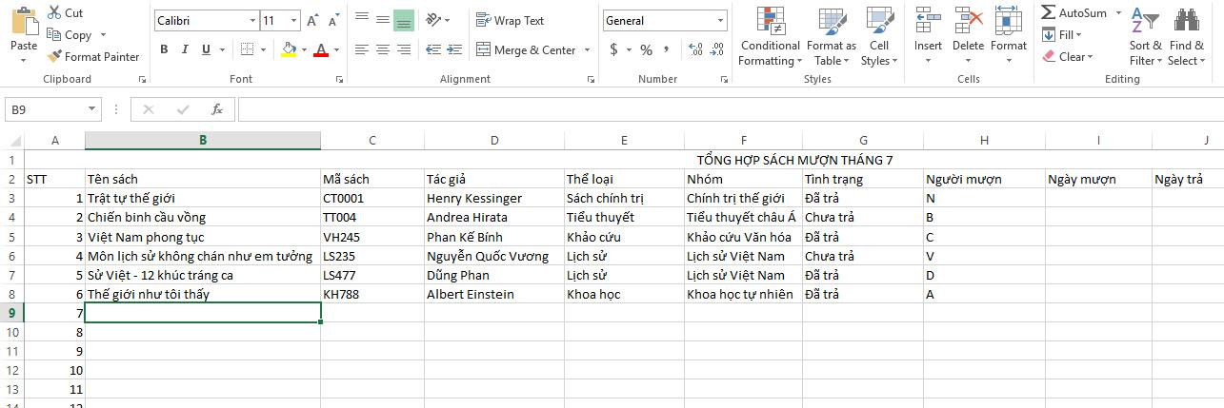The width and height of the screenshot is (1224, 408).
Task: Open the Name Box dropdown arrow
Action: 92,109
